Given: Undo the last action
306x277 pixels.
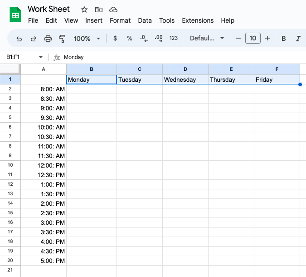Looking at the screenshot, I should [x=19, y=38].
